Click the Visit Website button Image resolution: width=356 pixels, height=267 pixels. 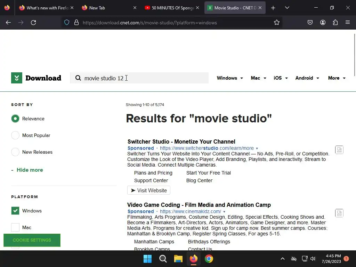(x=149, y=190)
